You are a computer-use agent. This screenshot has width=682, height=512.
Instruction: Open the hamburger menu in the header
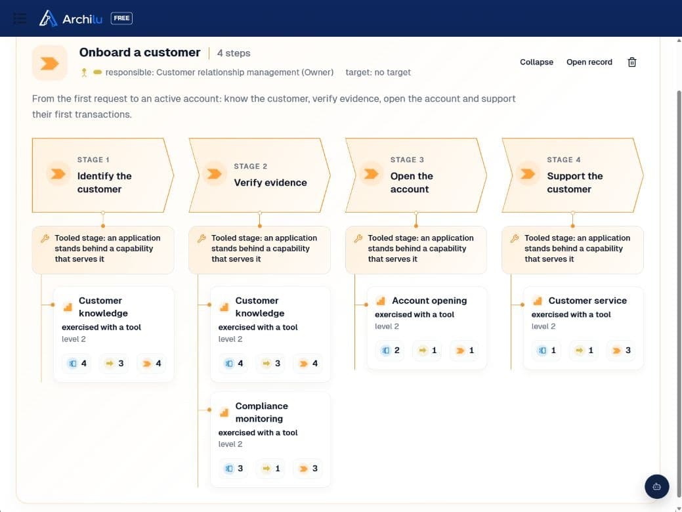20,18
